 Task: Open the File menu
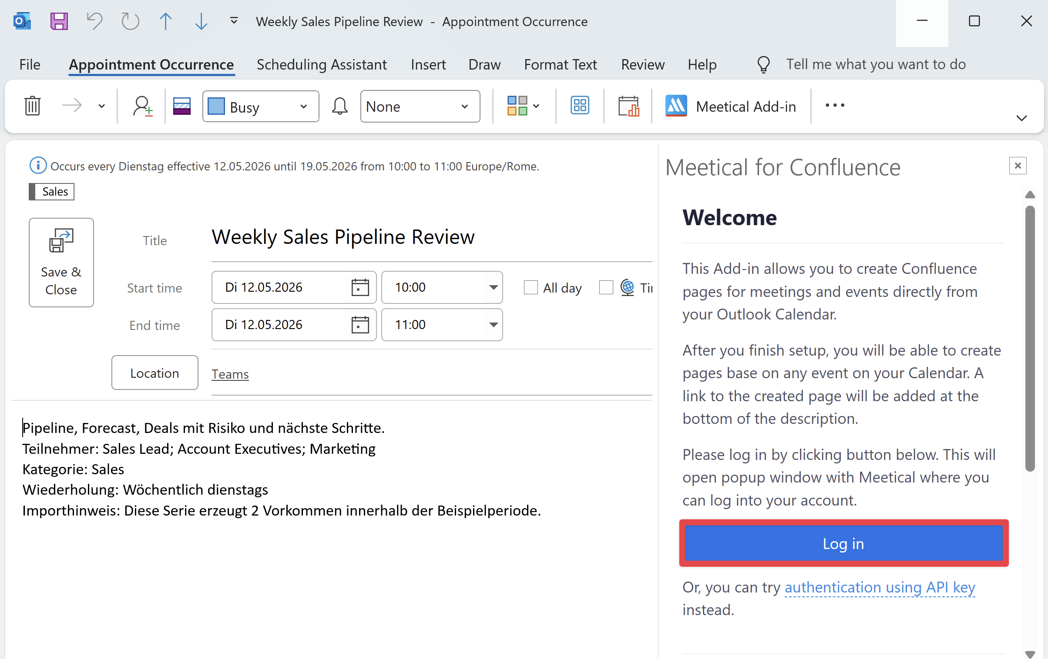tap(30, 64)
